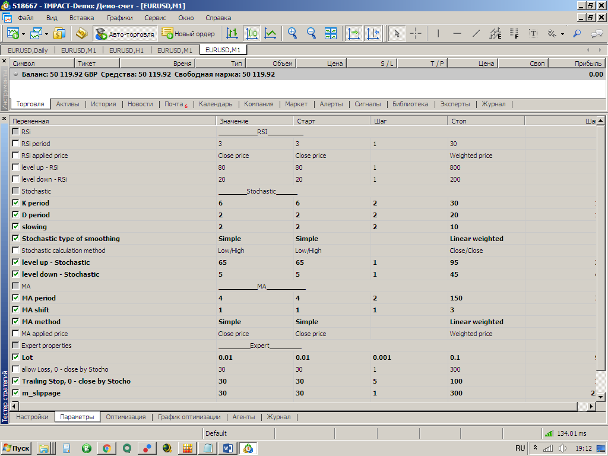Click the New chart toolbar icon
This screenshot has width=608, height=456.
point(13,34)
